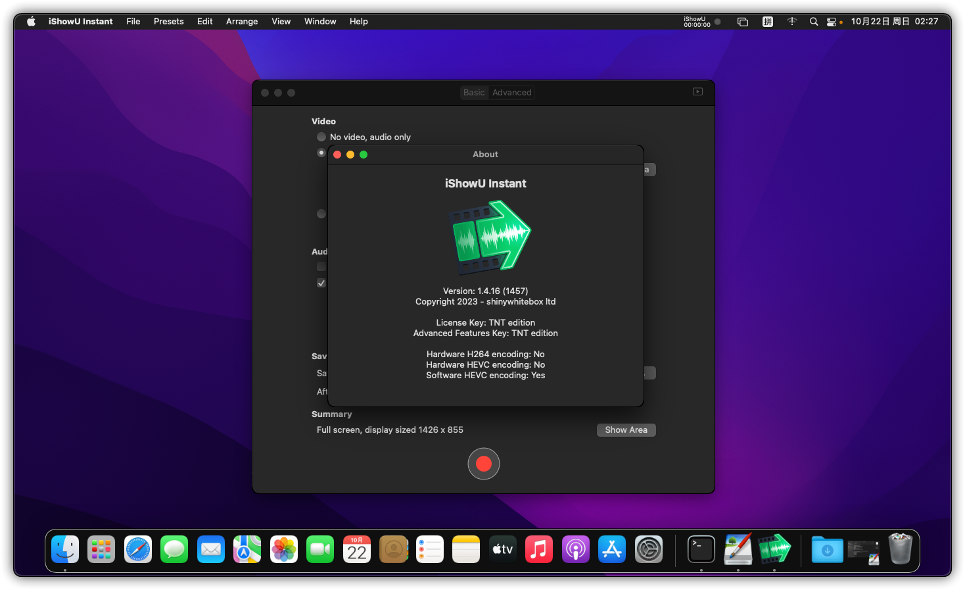Image resolution: width=965 pixels, height=590 pixels.
Task: Click the input method icon in menu bar
Action: (767, 22)
